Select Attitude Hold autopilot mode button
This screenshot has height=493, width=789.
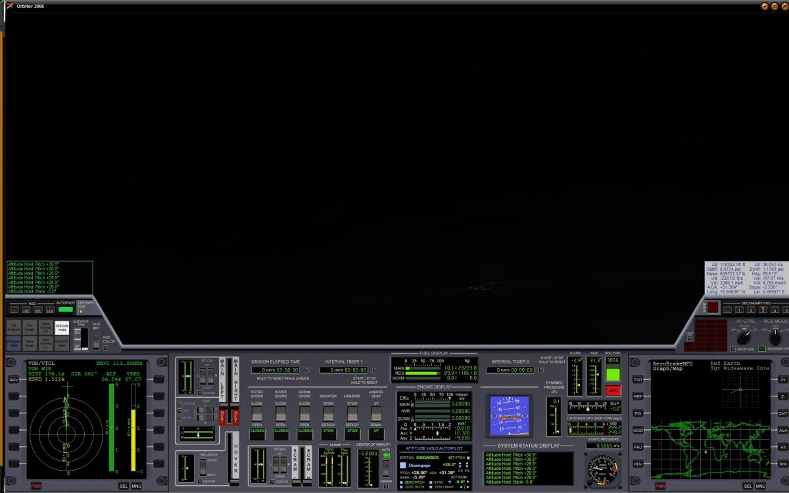pos(62,328)
